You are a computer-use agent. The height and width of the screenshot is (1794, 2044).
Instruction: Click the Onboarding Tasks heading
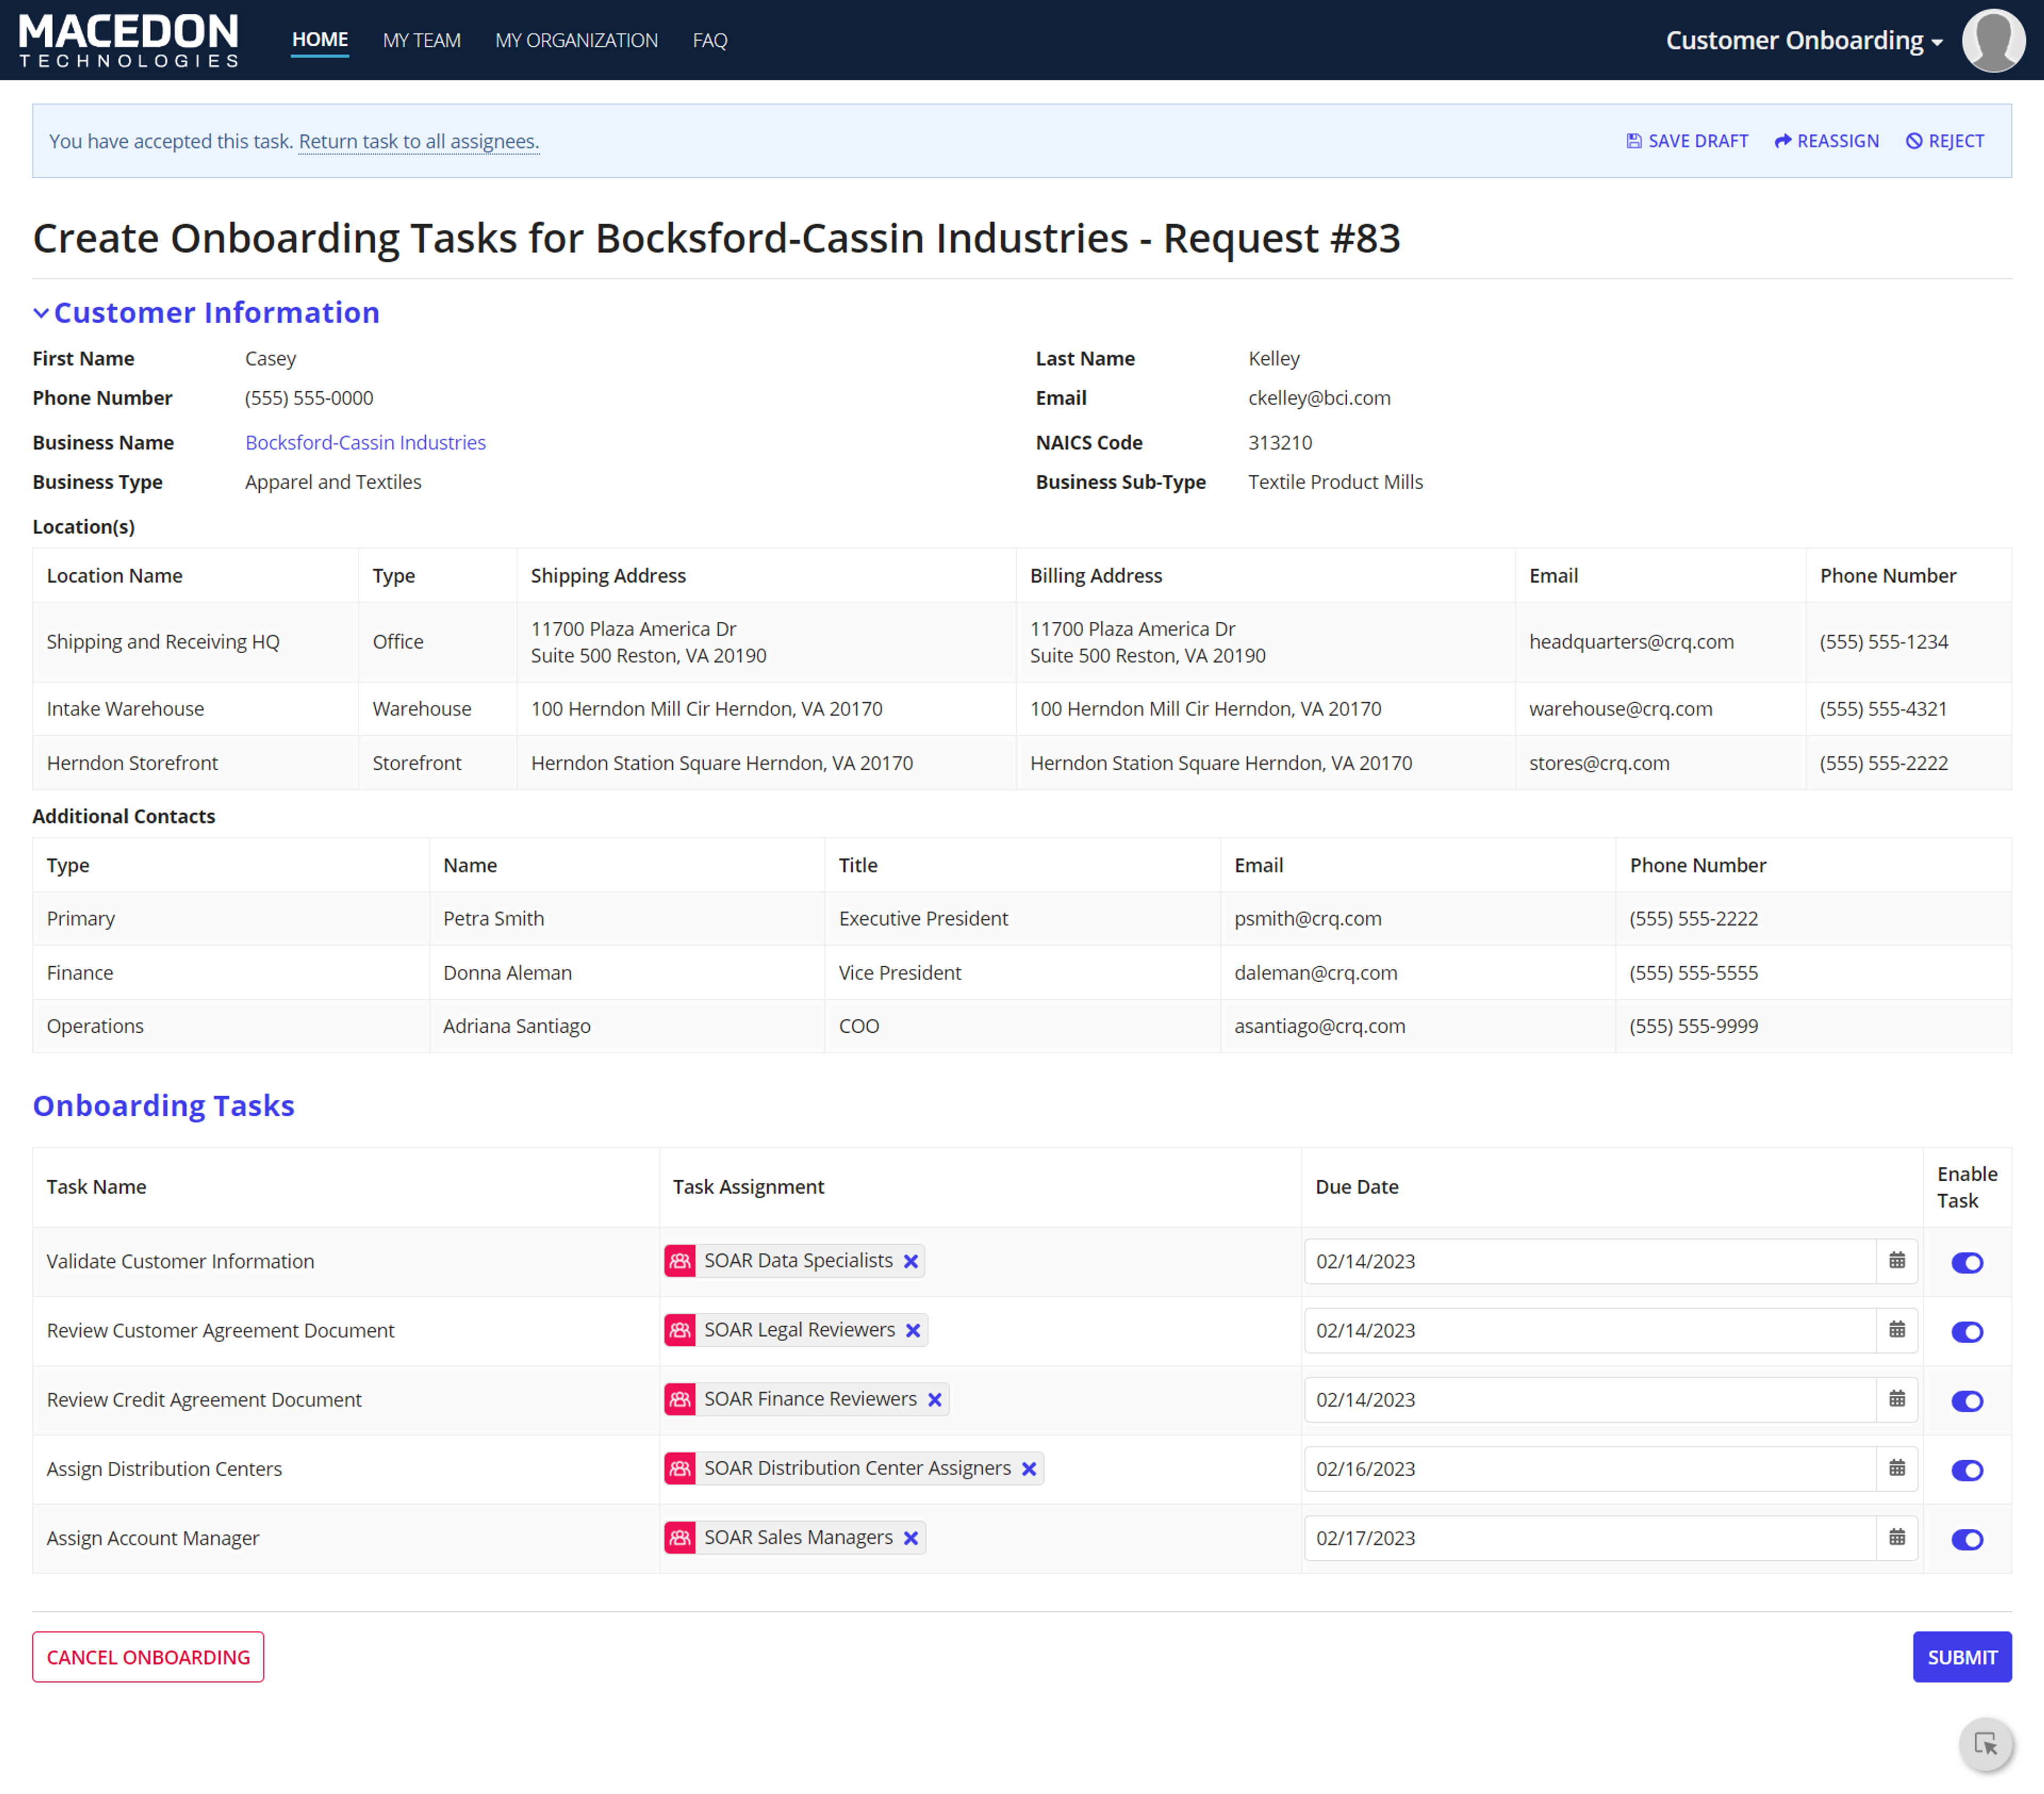[164, 1105]
